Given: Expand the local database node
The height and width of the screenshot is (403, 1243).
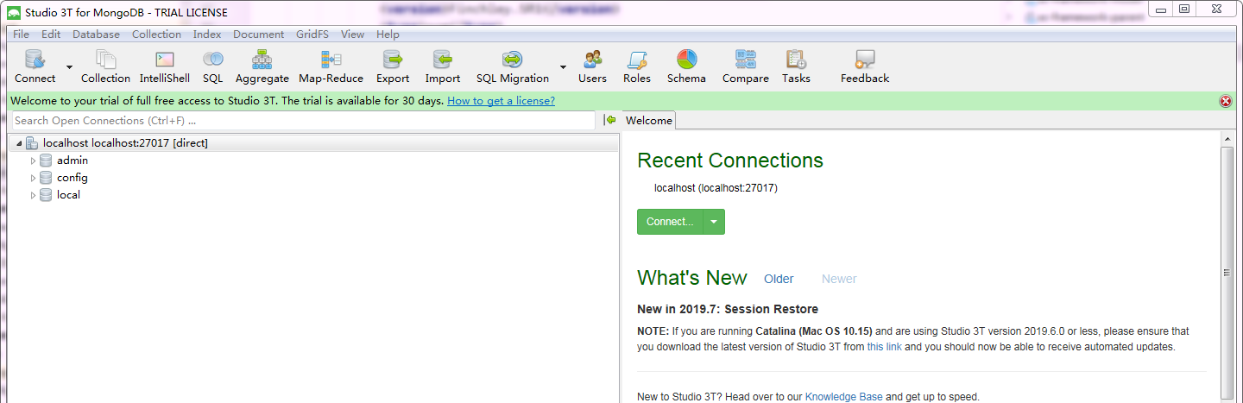Looking at the screenshot, I should 34,195.
